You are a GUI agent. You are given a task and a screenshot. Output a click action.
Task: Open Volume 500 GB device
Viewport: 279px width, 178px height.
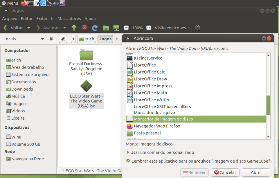coord(23,144)
